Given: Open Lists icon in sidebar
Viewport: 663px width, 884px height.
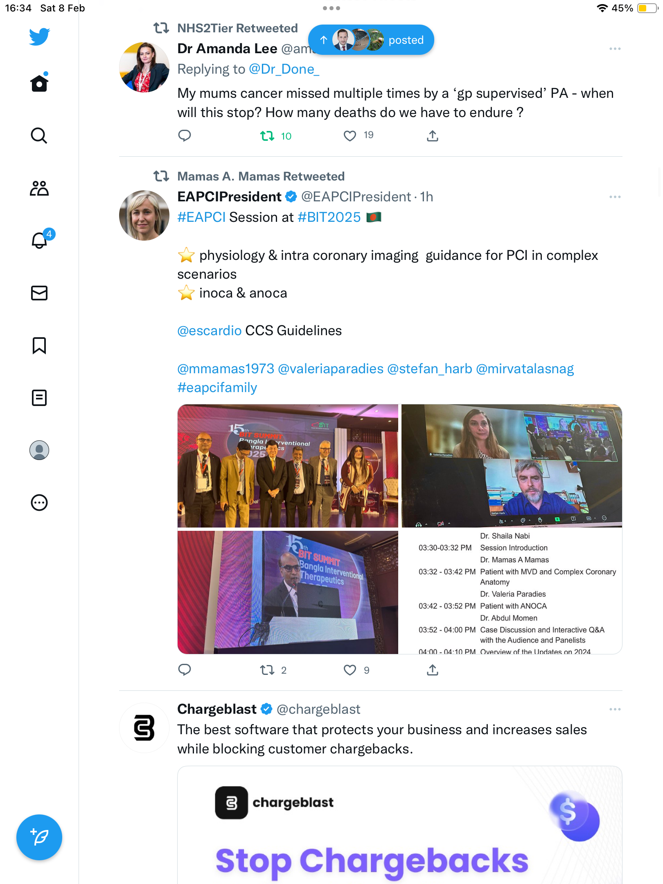Looking at the screenshot, I should click(x=39, y=398).
